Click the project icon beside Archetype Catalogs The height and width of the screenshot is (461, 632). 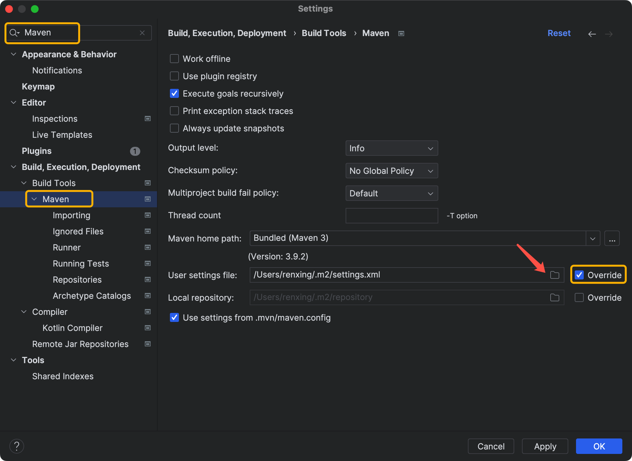[x=148, y=296]
